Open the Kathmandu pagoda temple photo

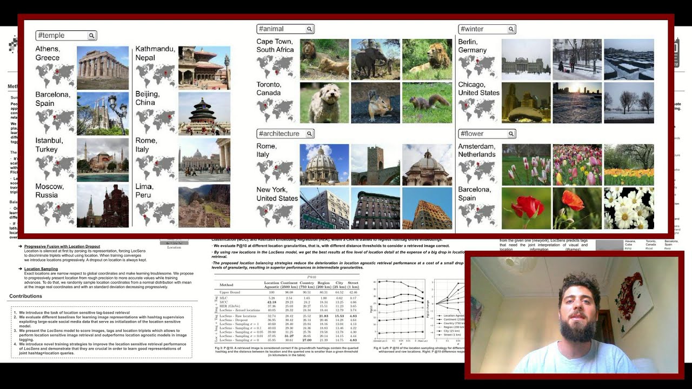point(204,68)
